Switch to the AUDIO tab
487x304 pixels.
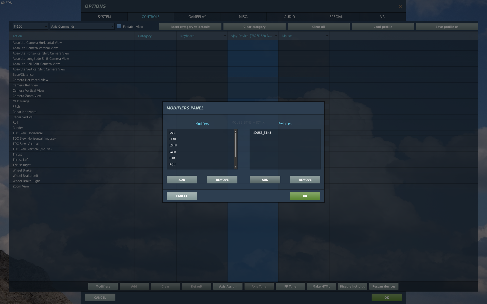(x=289, y=17)
